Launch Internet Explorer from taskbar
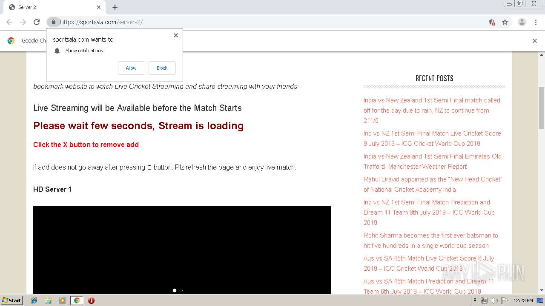The image size is (545, 306). pos(34,300)
